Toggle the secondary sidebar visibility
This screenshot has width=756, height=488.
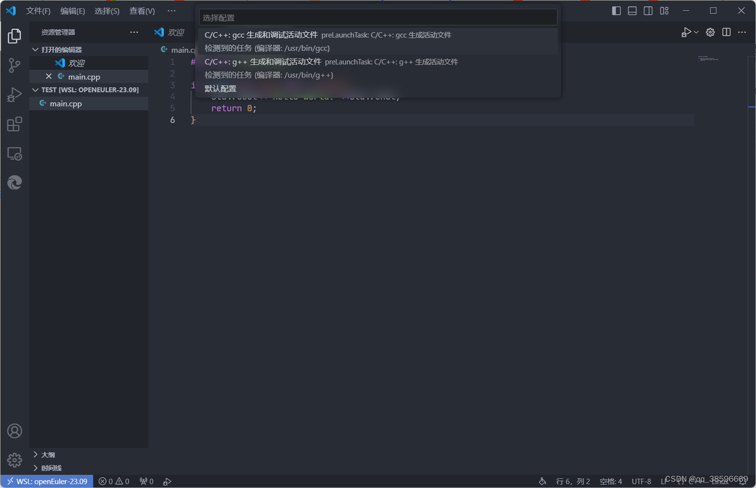[648, 10]
